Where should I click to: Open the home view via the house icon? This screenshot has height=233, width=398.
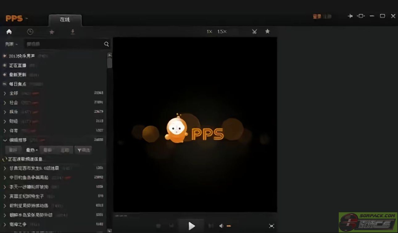(9, 32)
